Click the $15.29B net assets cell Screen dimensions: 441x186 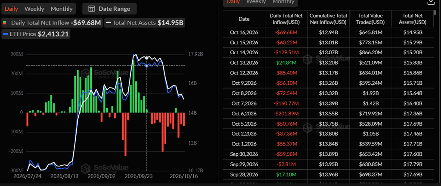pos(413,43)
